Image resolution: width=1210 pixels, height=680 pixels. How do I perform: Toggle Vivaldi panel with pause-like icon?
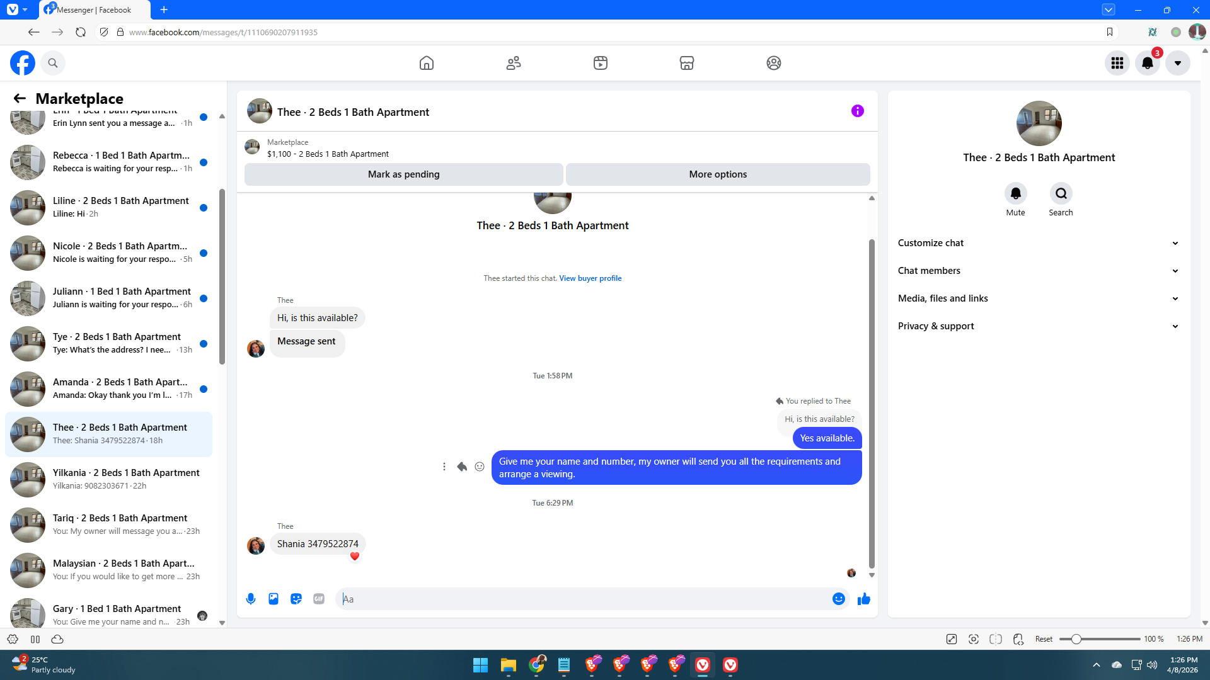click(x=35, y=639)
